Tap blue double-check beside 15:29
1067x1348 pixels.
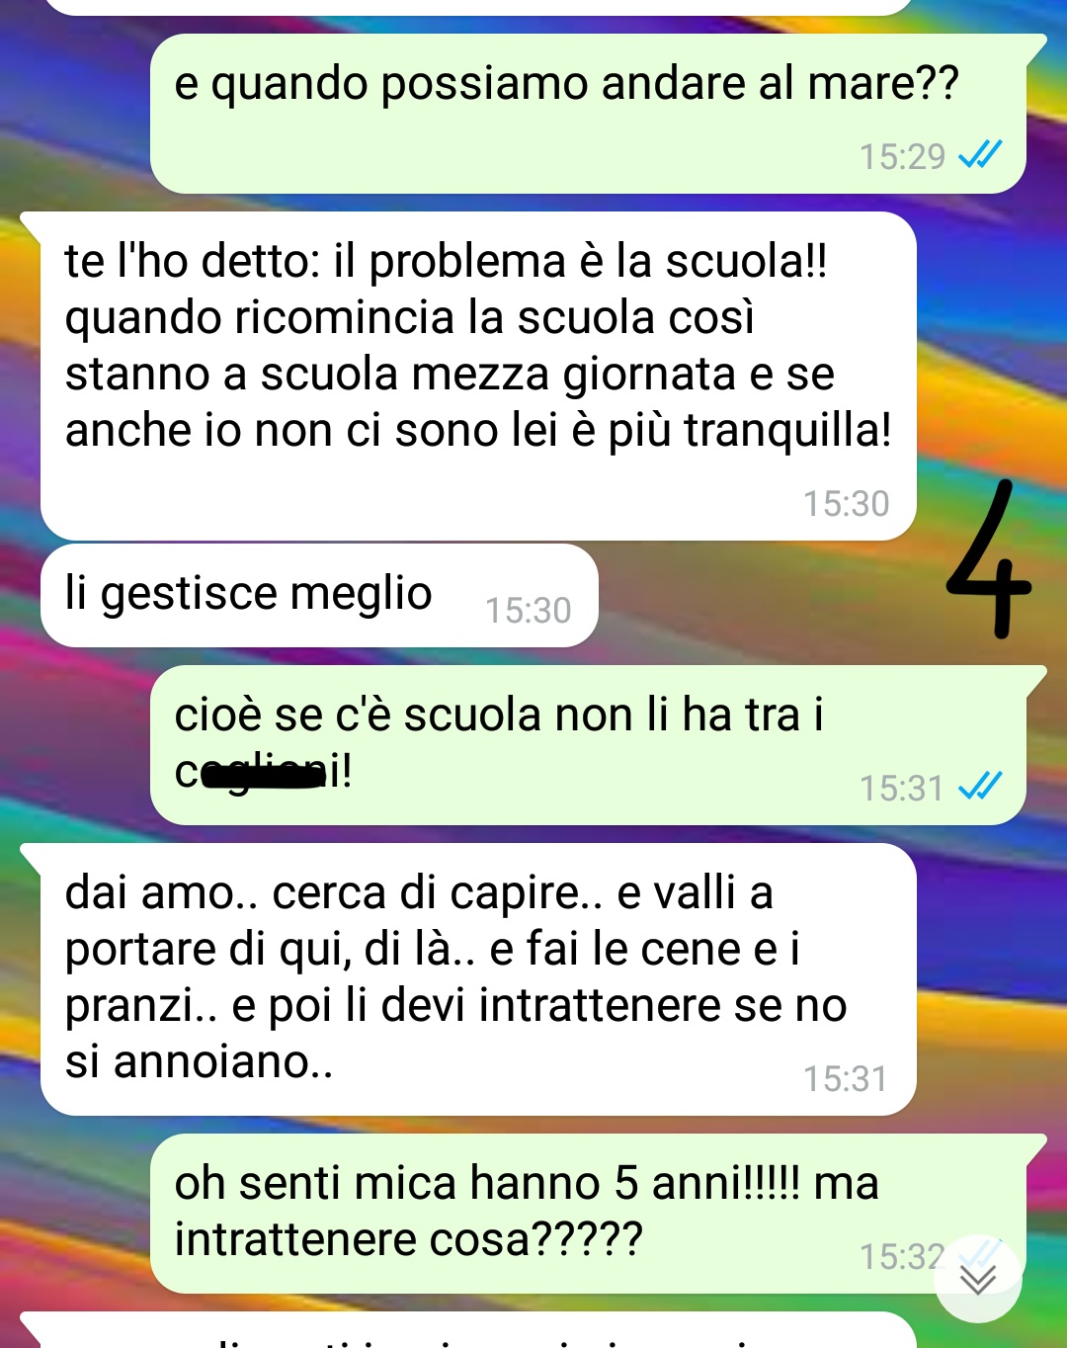point(980,154)
